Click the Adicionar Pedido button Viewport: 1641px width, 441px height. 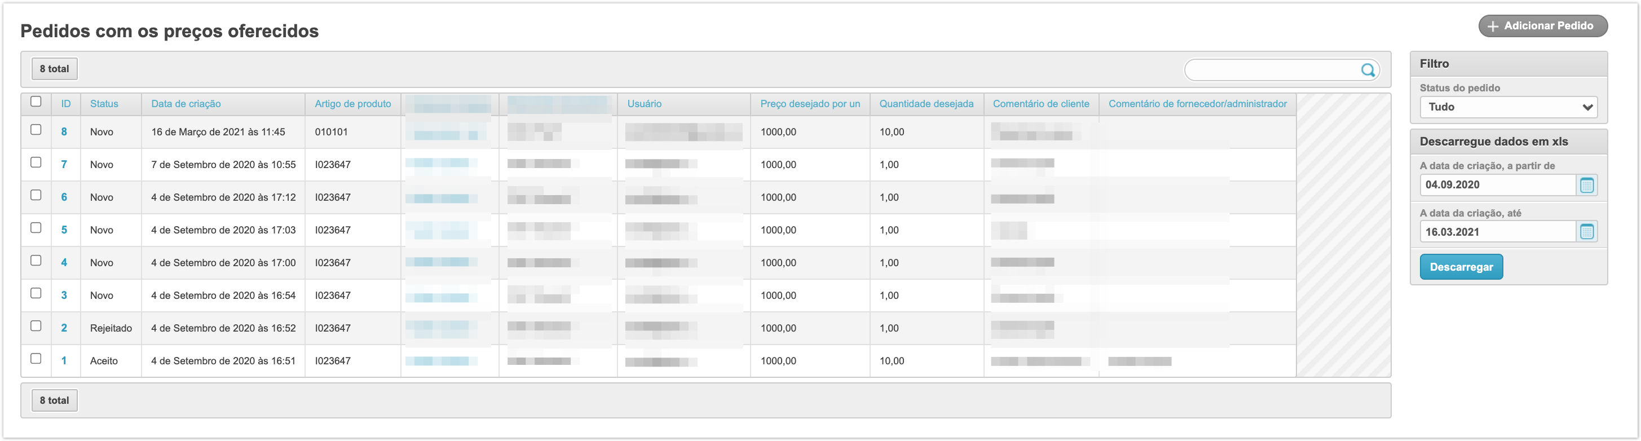click(1542, 26)
